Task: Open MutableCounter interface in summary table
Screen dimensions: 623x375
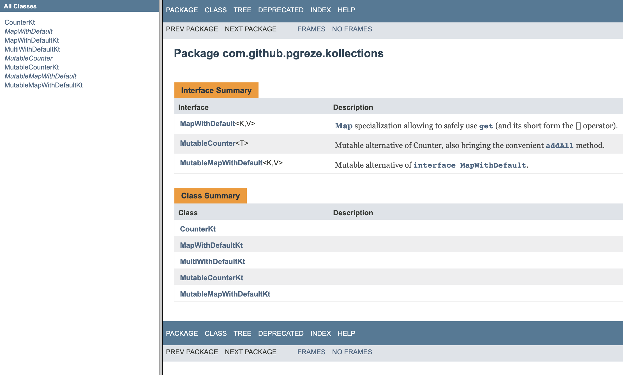Action: pos(207,143)
